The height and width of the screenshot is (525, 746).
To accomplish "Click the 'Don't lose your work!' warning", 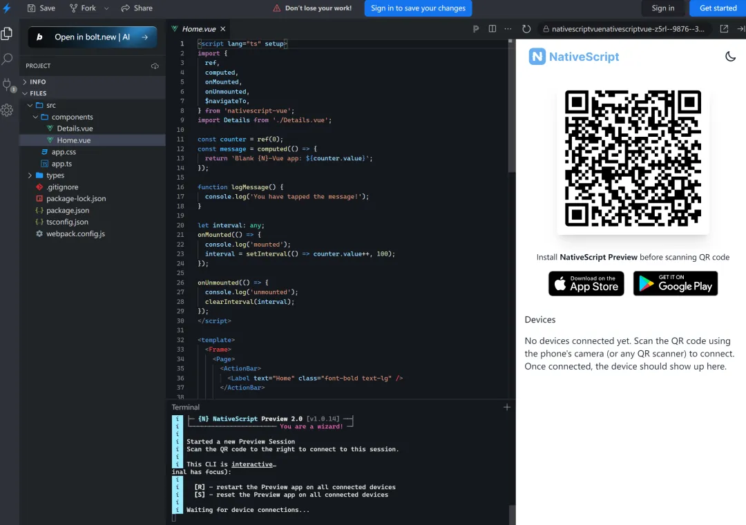I will (312, 8).
